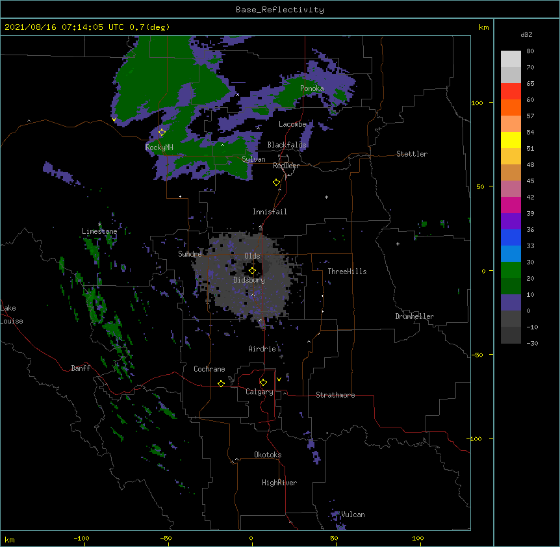560x547 pixels.
Task: Click the Okotoks city label
Action: [268, 455]
